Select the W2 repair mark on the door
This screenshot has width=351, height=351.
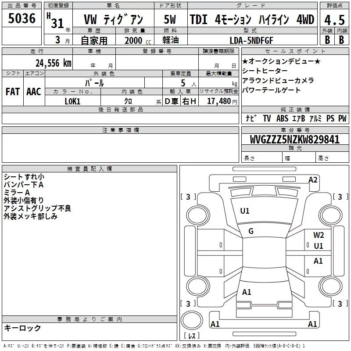point(319,235)
